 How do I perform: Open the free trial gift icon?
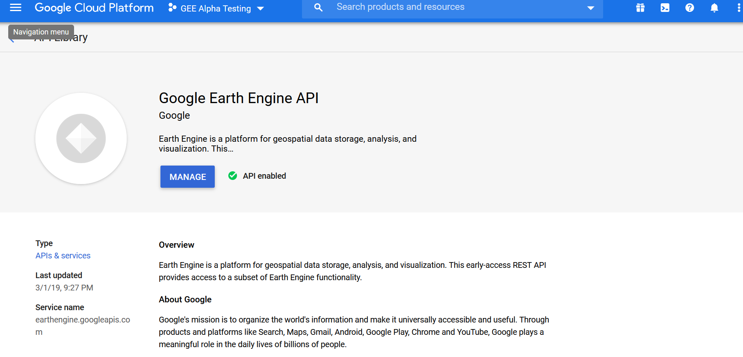pos(640,8)
